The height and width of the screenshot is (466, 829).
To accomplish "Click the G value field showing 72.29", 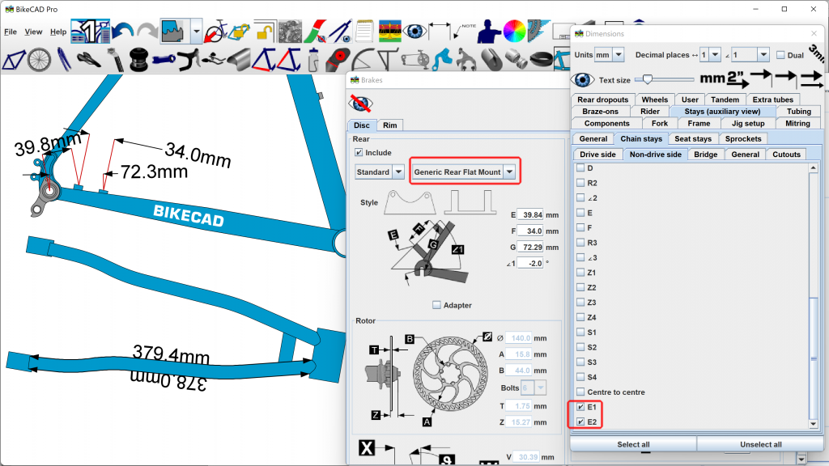I will point(530,248).
